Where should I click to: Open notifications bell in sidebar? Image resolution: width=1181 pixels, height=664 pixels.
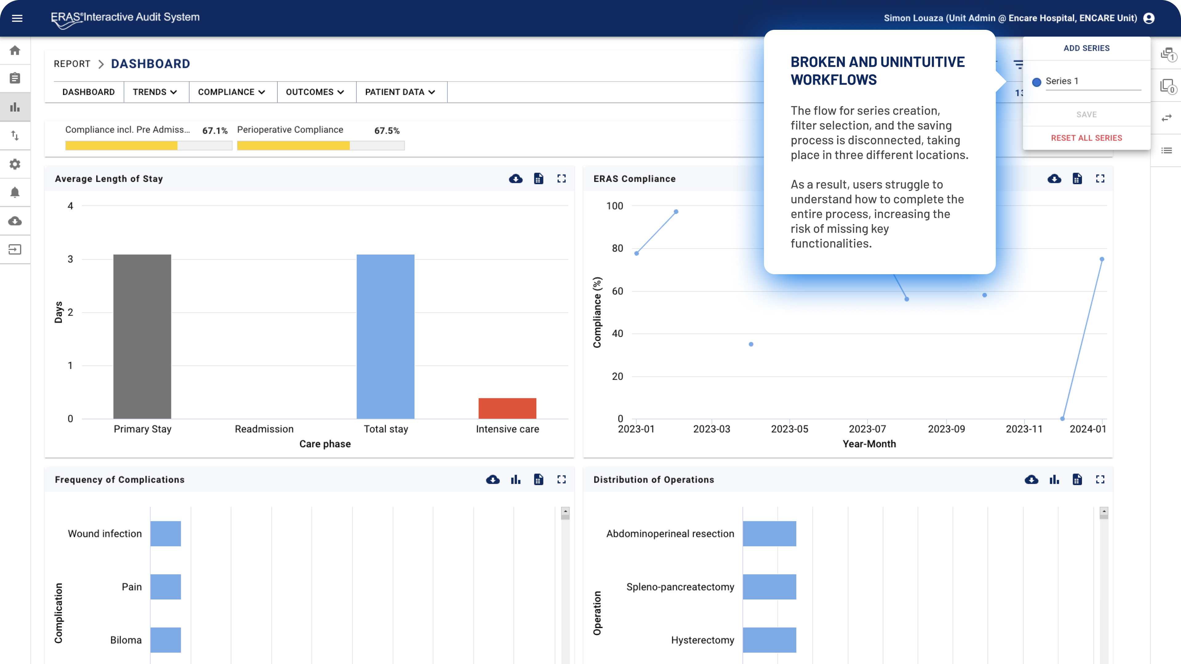click(15, 192)
